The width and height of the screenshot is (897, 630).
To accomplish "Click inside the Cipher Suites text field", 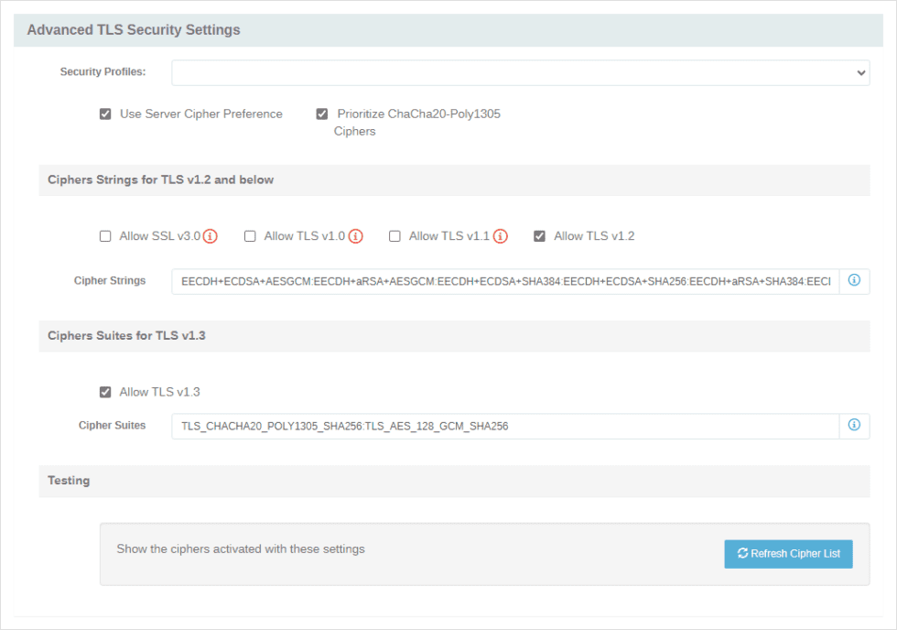I will pos(503,426).
